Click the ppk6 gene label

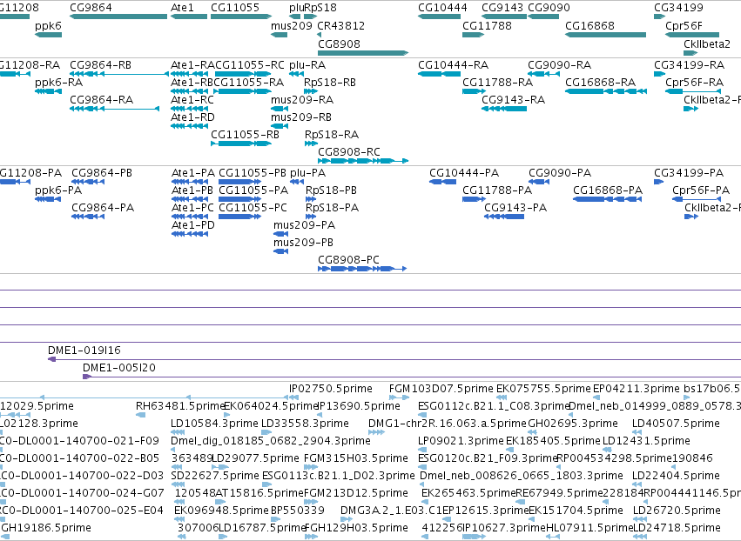click(x=48, y=25)
